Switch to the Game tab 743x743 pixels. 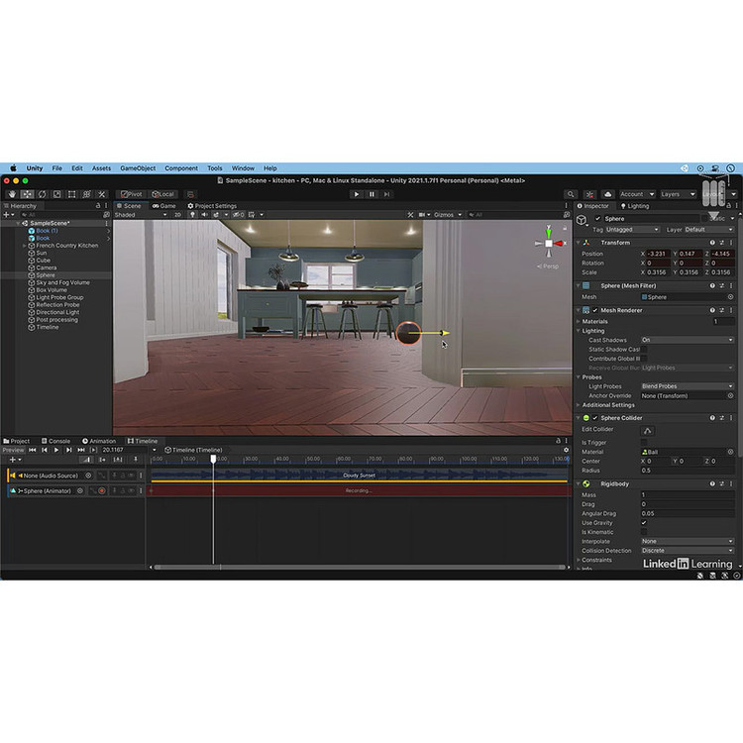(164, 206)
